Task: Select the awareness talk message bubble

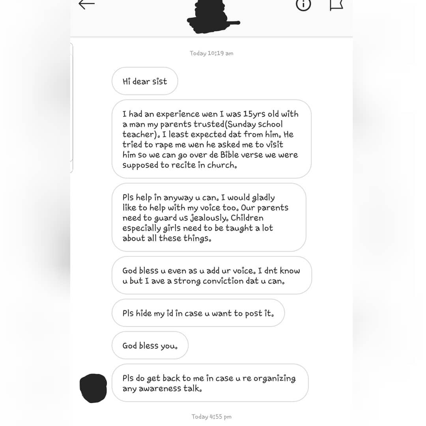Action: click(210, 383)
